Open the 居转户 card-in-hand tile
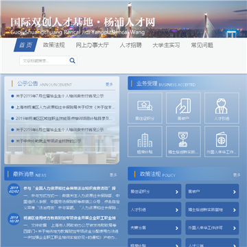Viewport: 247px width, 247px height. (183, 108)
